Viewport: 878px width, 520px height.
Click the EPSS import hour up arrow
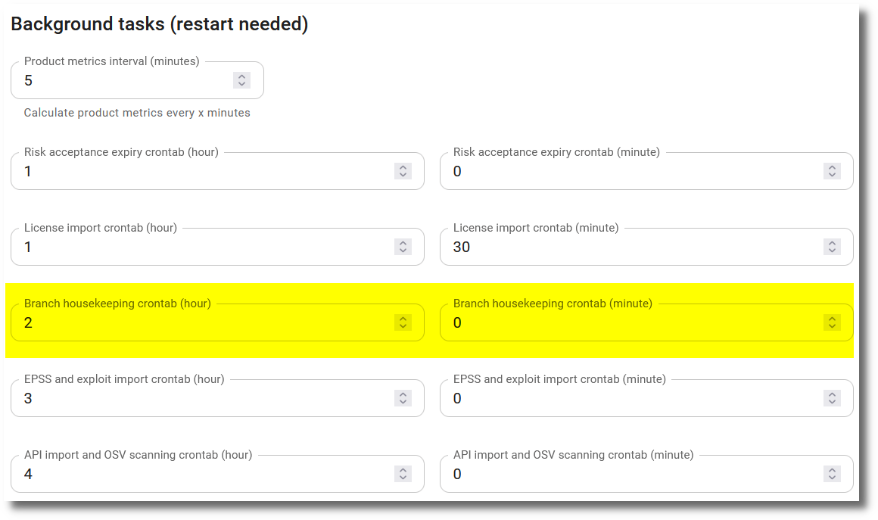403,394
